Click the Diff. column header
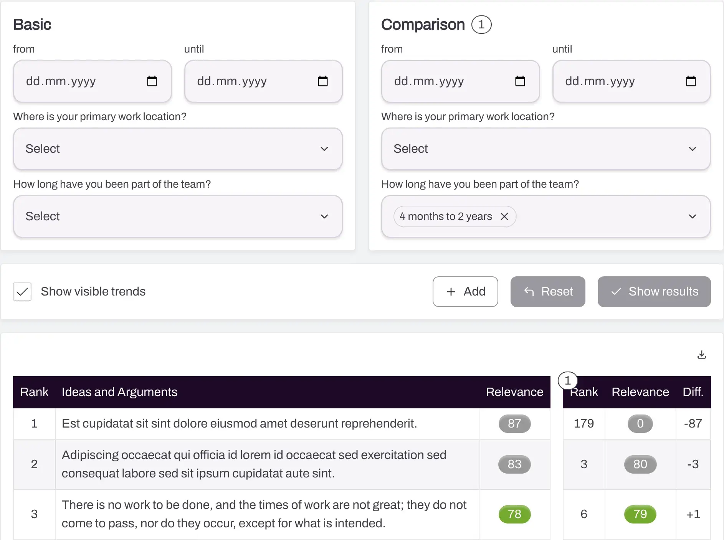Image resolution: width=724 pixels, height=540 pixels. 693,392
